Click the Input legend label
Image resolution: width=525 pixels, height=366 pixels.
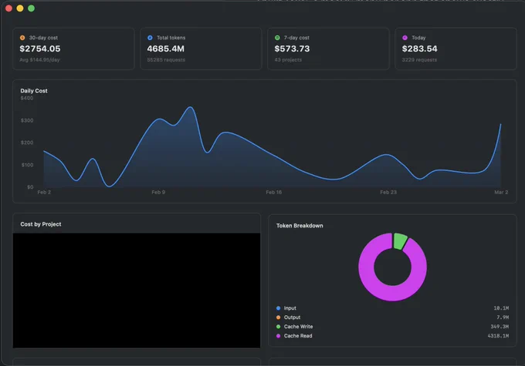click(290, 308)
